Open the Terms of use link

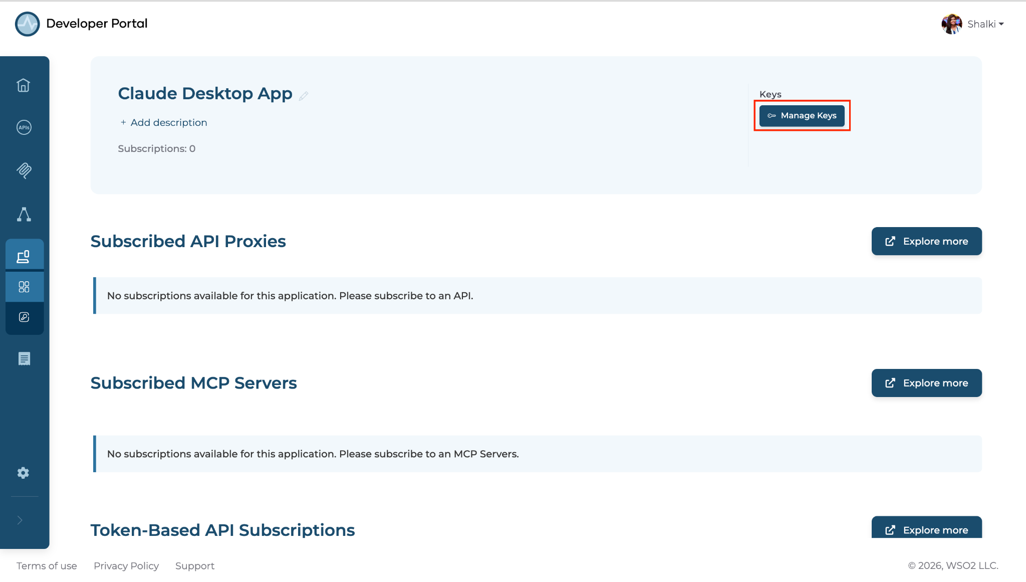(47, 566)
